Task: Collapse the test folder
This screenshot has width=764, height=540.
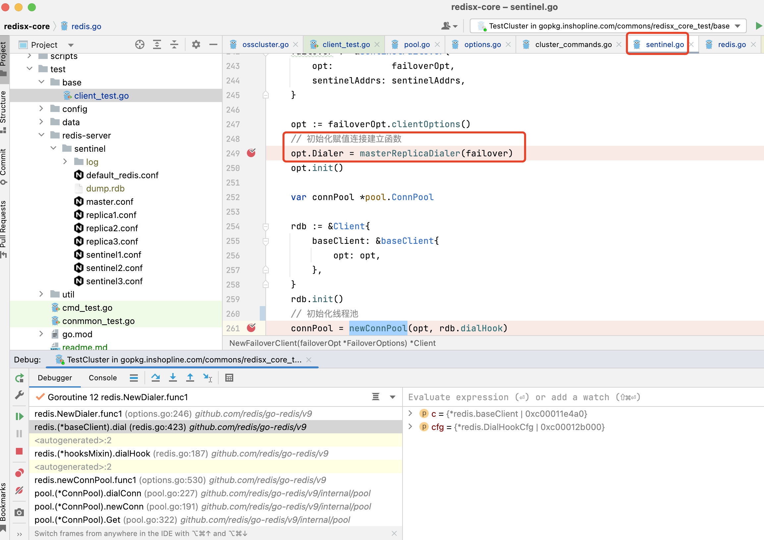Action: point(29,69)
